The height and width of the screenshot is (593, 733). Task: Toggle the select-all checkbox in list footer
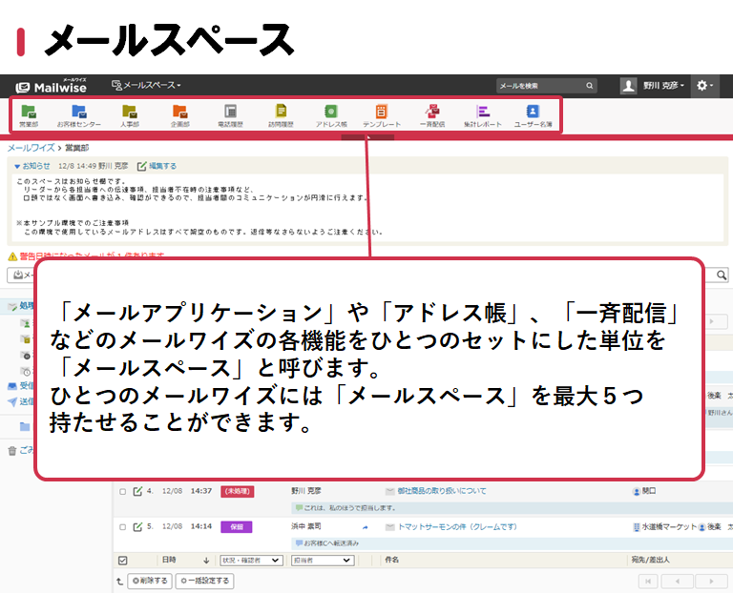121,561
